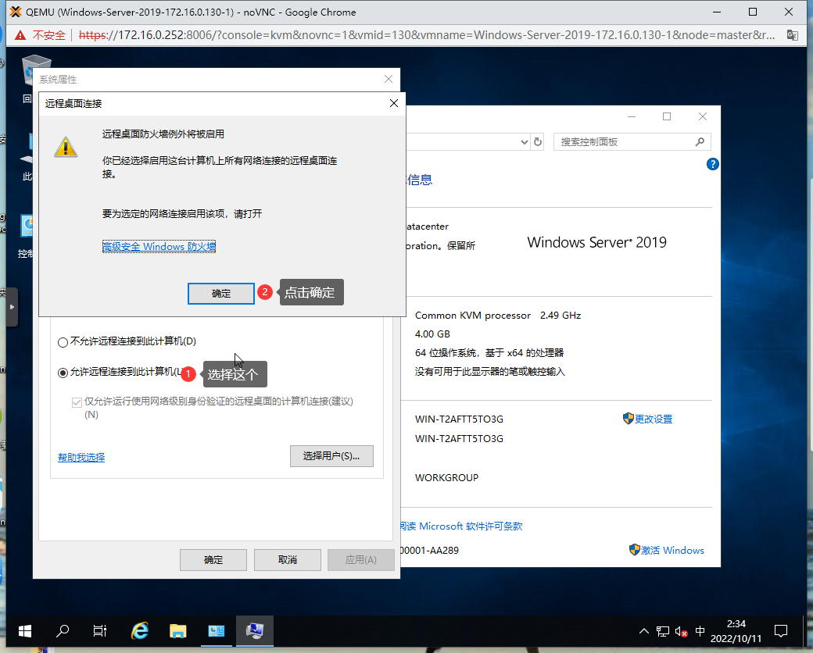Click the Chrome address bar URL

point(427,35)
